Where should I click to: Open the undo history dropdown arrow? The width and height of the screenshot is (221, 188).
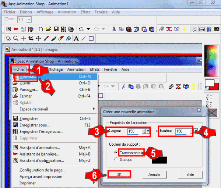point(88,29)
